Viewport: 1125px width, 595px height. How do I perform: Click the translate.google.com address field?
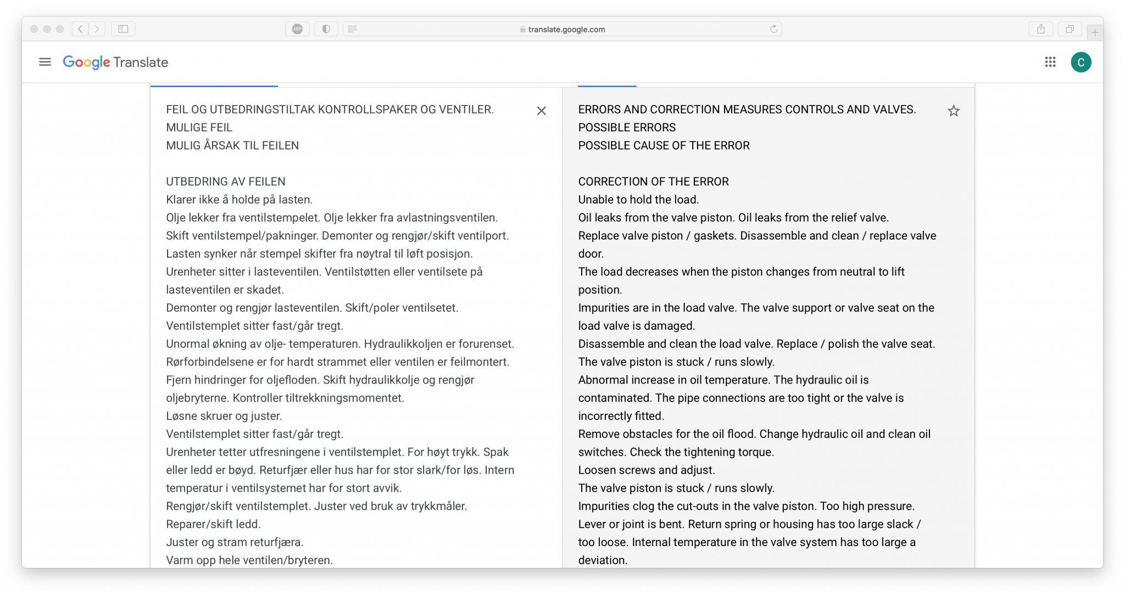click(566, 29)
